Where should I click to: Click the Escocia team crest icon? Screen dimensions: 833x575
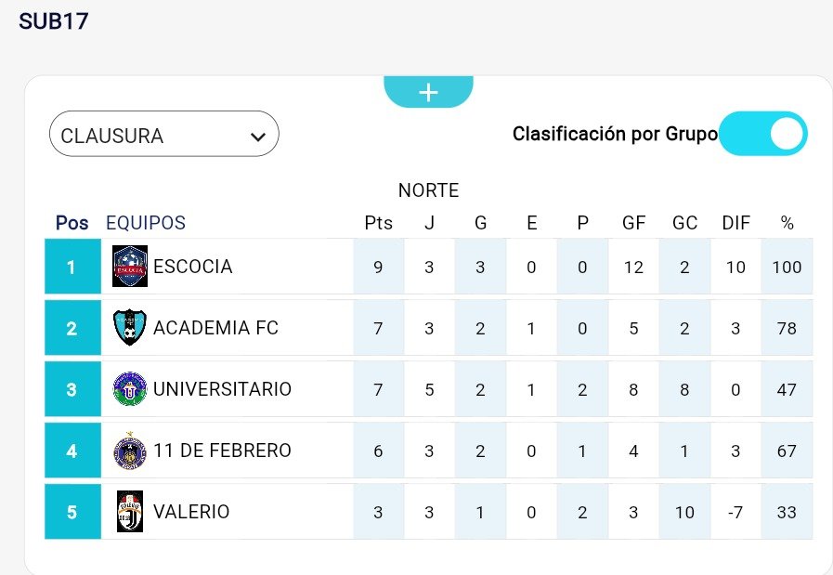point(130,267)
